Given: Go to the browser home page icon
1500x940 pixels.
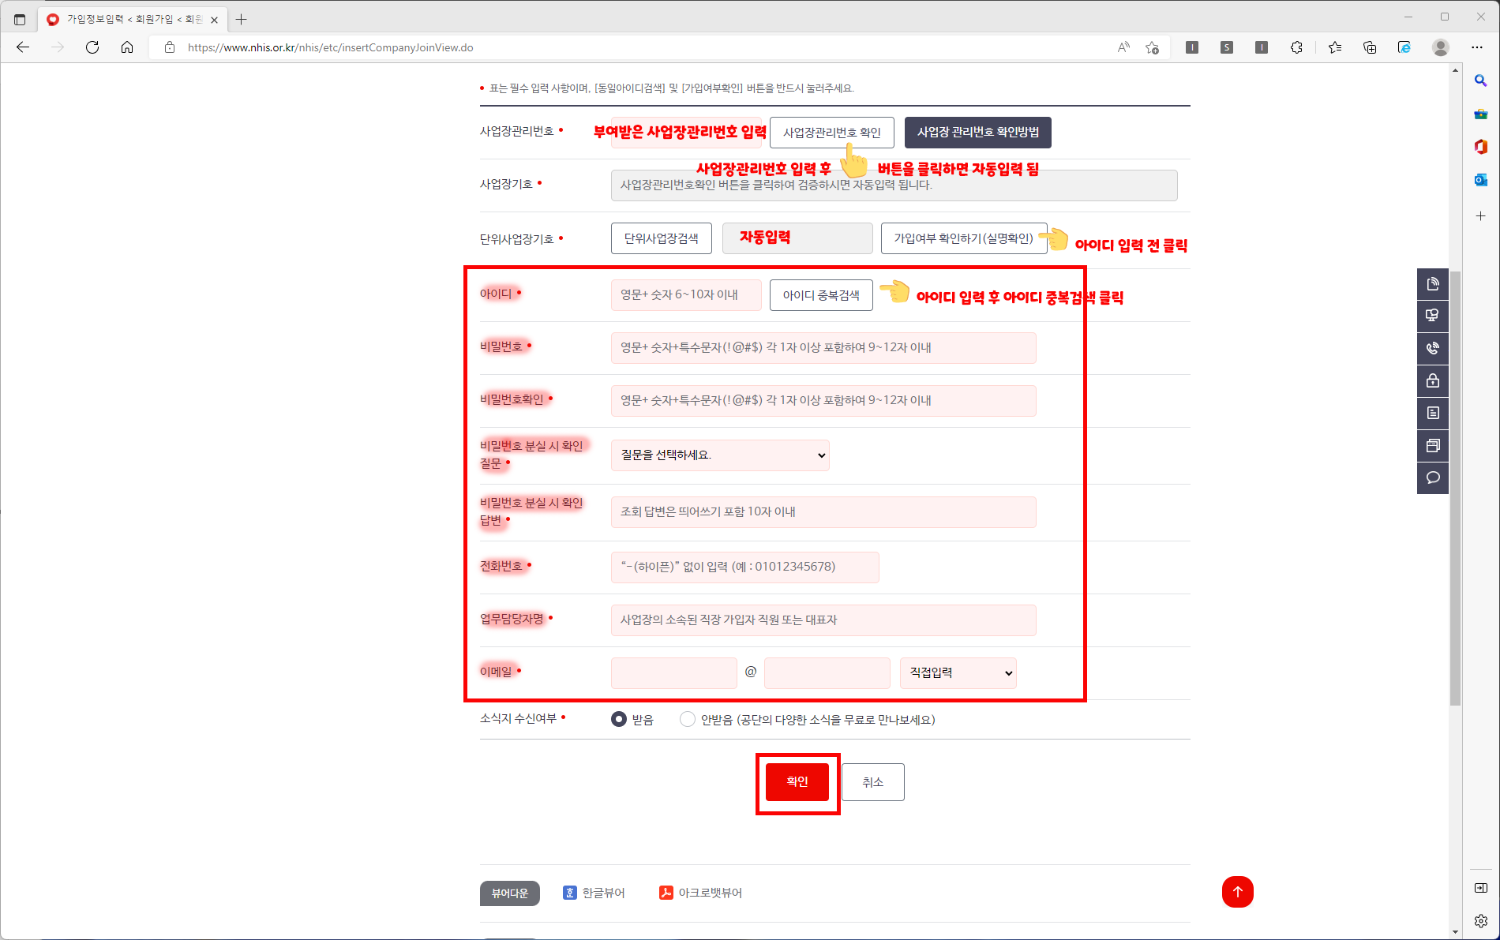Looking at the screenshot, I should [127, 47].
